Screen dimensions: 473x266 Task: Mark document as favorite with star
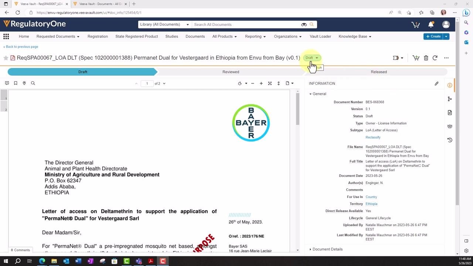pos(6,58)
